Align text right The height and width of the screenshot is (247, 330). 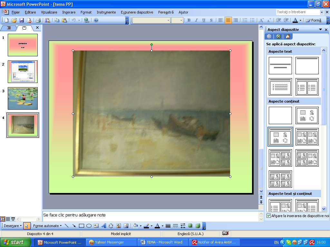click(236, 20)
